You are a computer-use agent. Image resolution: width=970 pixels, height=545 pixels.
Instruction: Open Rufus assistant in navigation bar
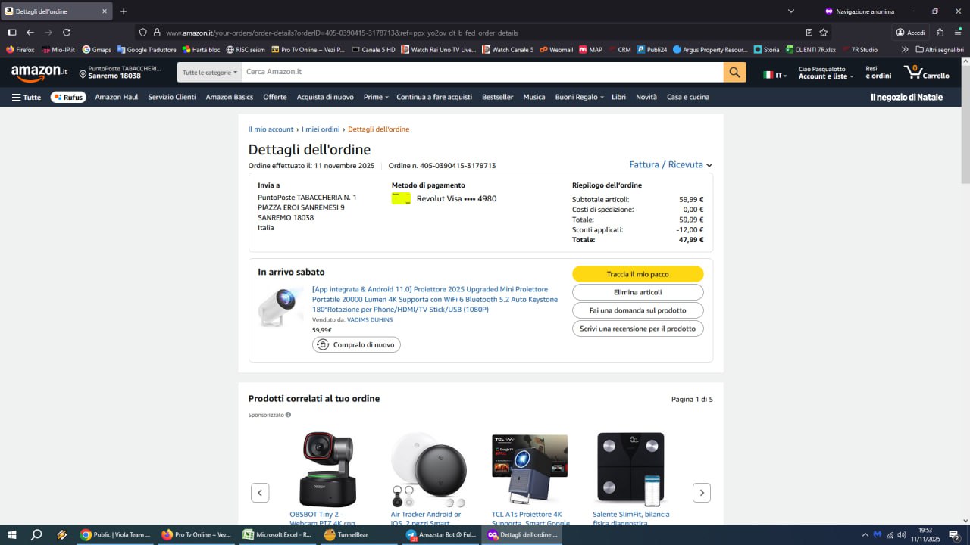click(x=68, y=97)
